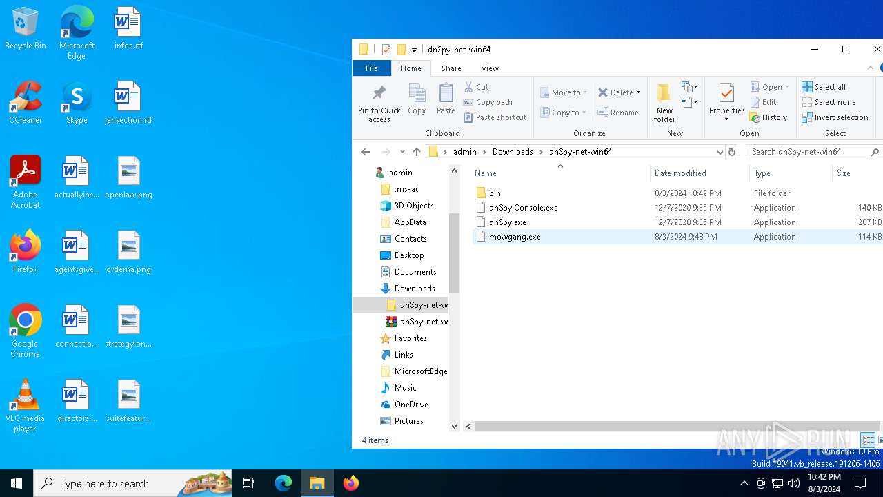Click Copy path command
The width and height of the screenshot is (883, 497).
[x=488, y=102]
